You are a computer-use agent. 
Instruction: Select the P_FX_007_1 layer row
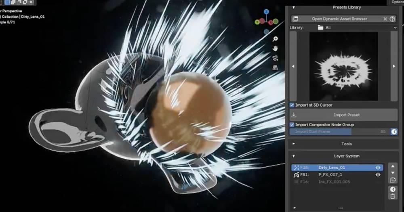pyautogui.click(x=337, y=175)
